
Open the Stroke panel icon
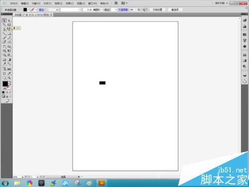click(x=245, y=55)
